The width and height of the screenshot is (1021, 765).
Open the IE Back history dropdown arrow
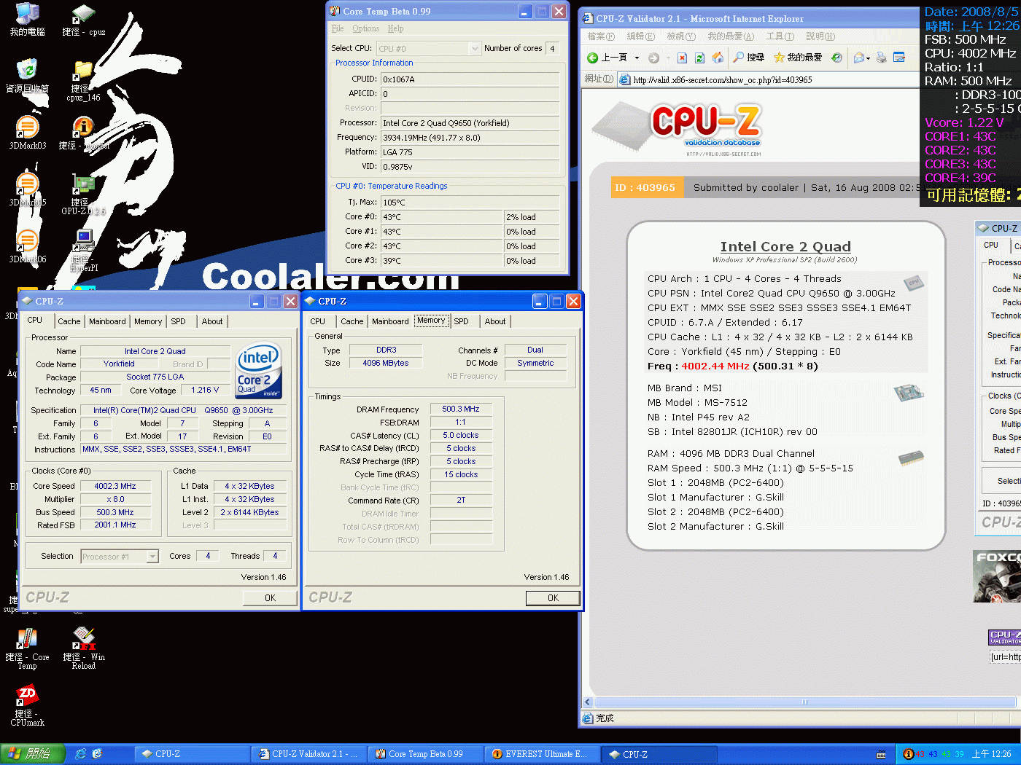(637, 58)
